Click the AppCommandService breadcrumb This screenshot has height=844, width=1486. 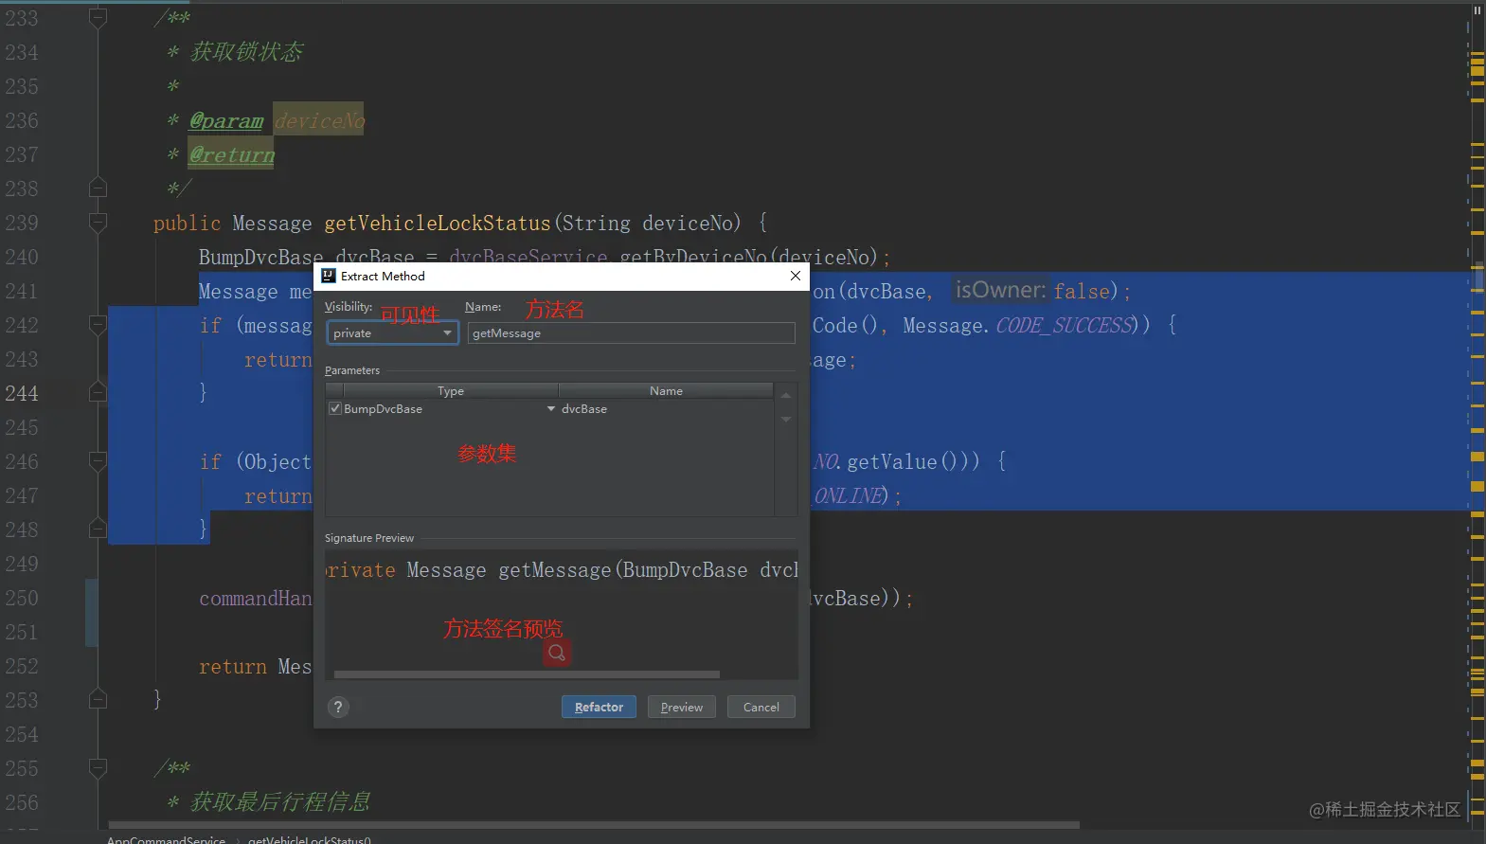[166, 839]
